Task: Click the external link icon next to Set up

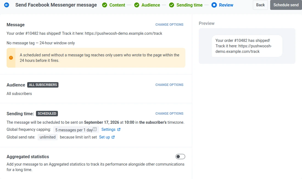Action: click(x=113, y=137)
